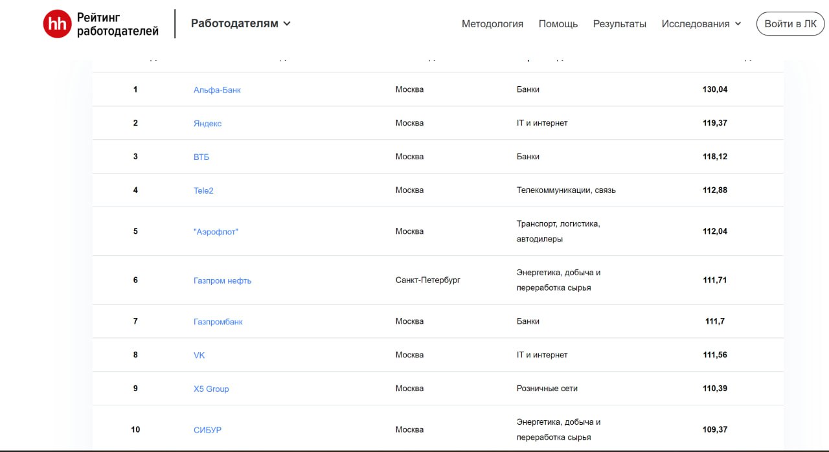Follow the Яндекс link
This screenshot has height=452, width=829.
coord(208,123)
